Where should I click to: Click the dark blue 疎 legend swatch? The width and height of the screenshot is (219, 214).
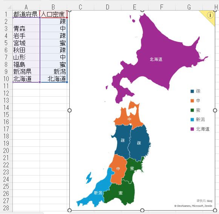(192, 91)
